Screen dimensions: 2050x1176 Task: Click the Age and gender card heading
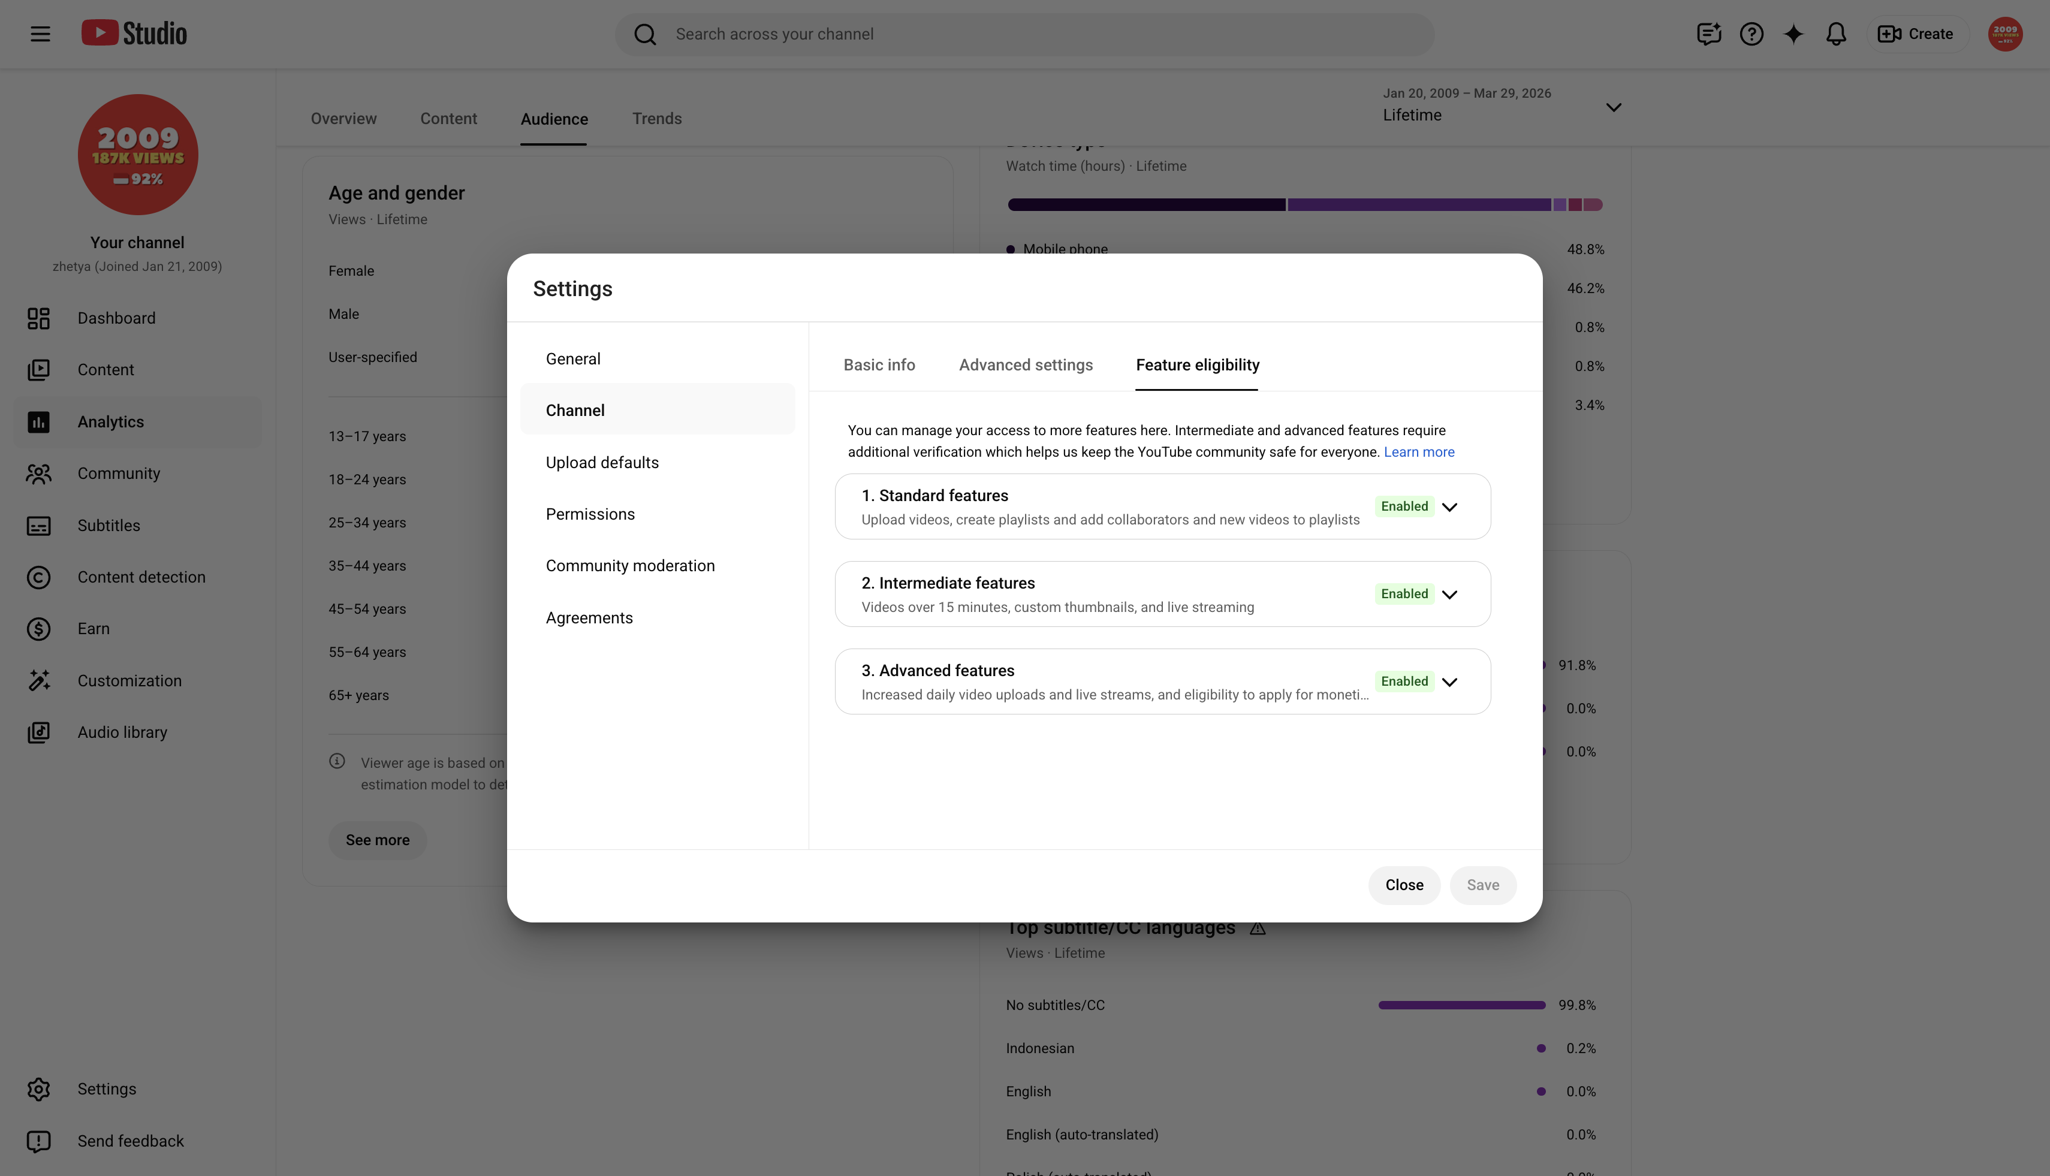coord(396,193)
